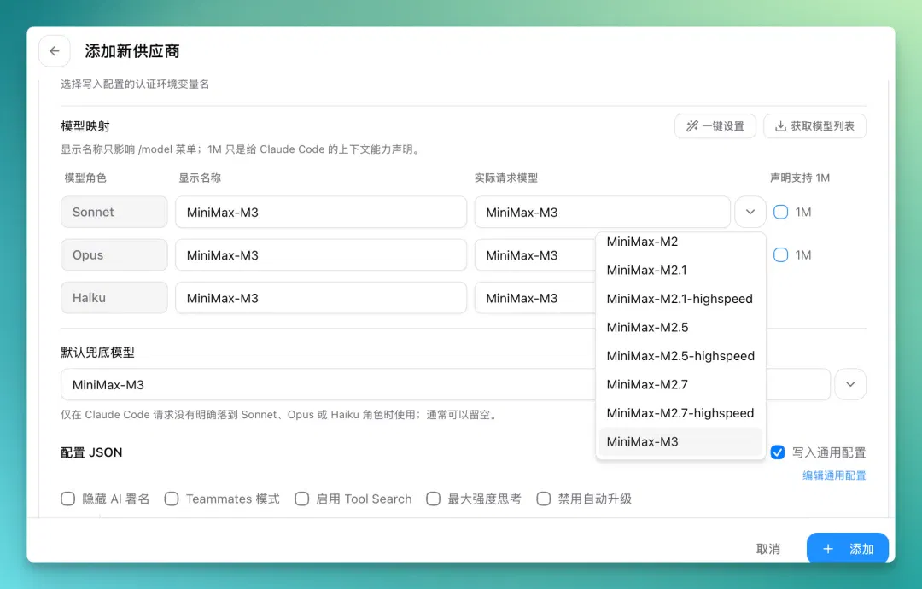Expand the Sonnet row model dropdown chevron

pyautogui.click(x=750, y=212)
